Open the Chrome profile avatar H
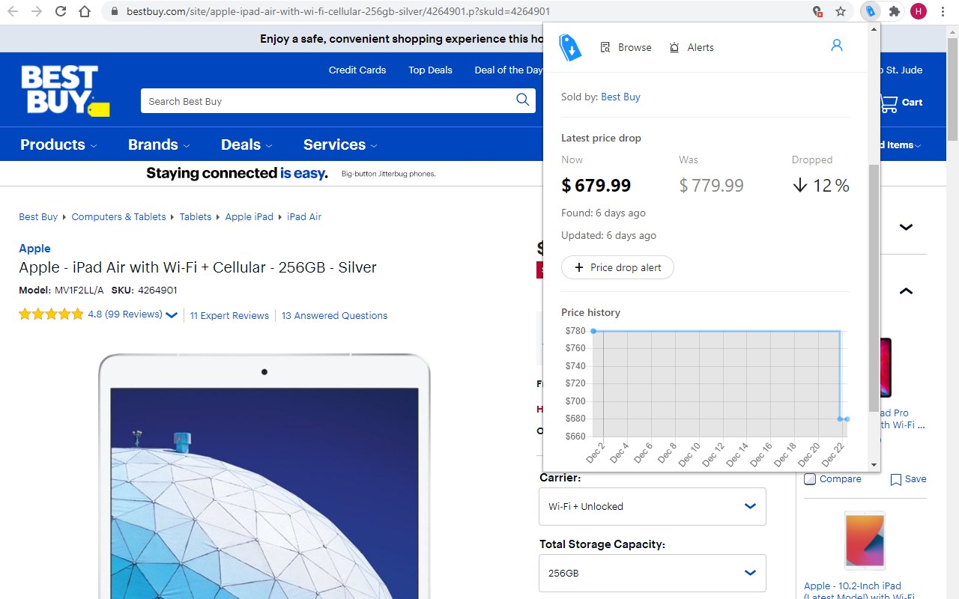Image resolution: width=959 pixels, height=599 pixels. [x=919, y=11]
